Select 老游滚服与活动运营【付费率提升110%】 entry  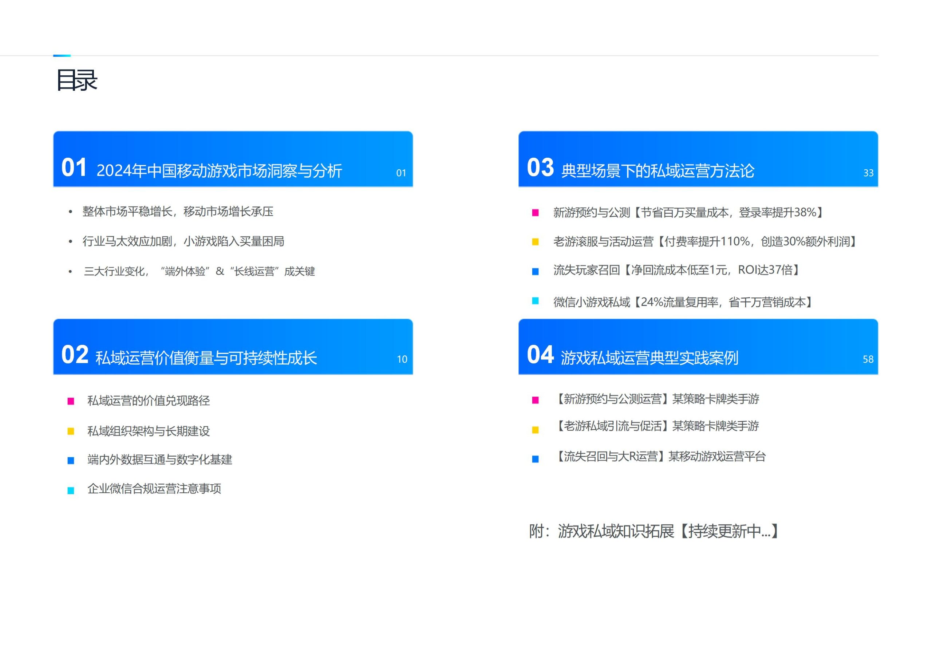(706, 242)
